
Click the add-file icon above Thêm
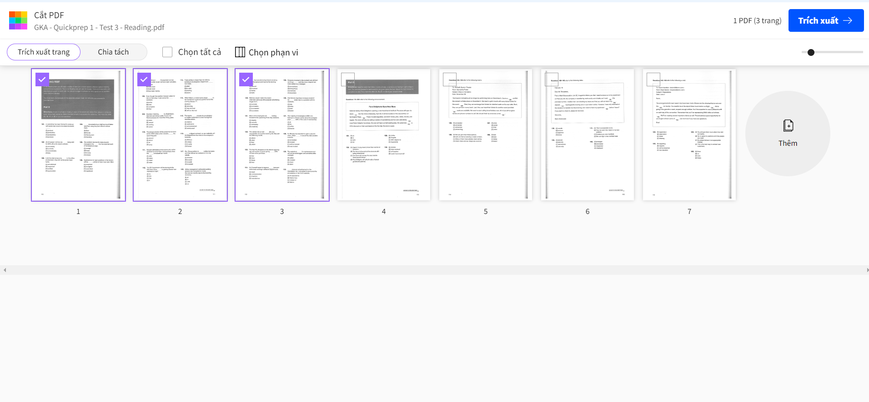coord(788,125)
